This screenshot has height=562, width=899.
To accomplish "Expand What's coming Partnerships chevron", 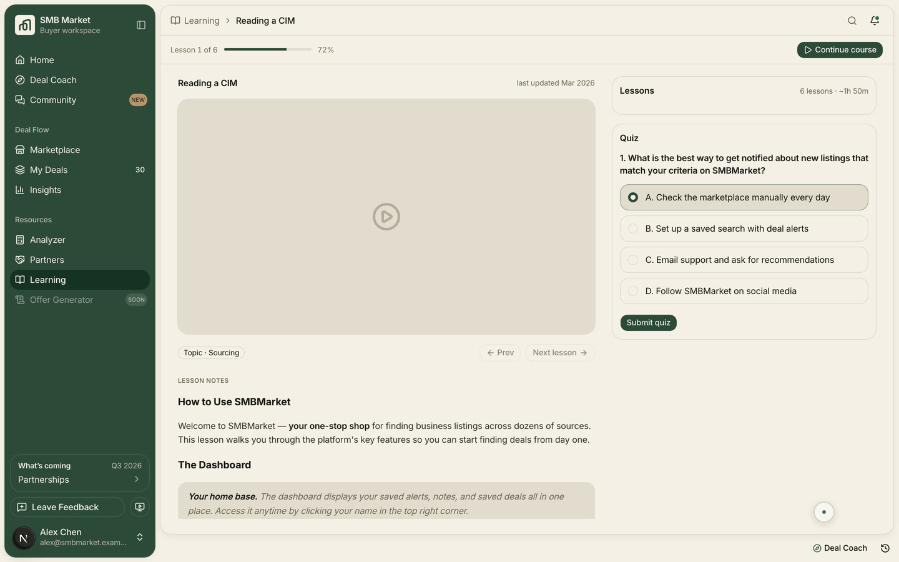I will 137,480.
